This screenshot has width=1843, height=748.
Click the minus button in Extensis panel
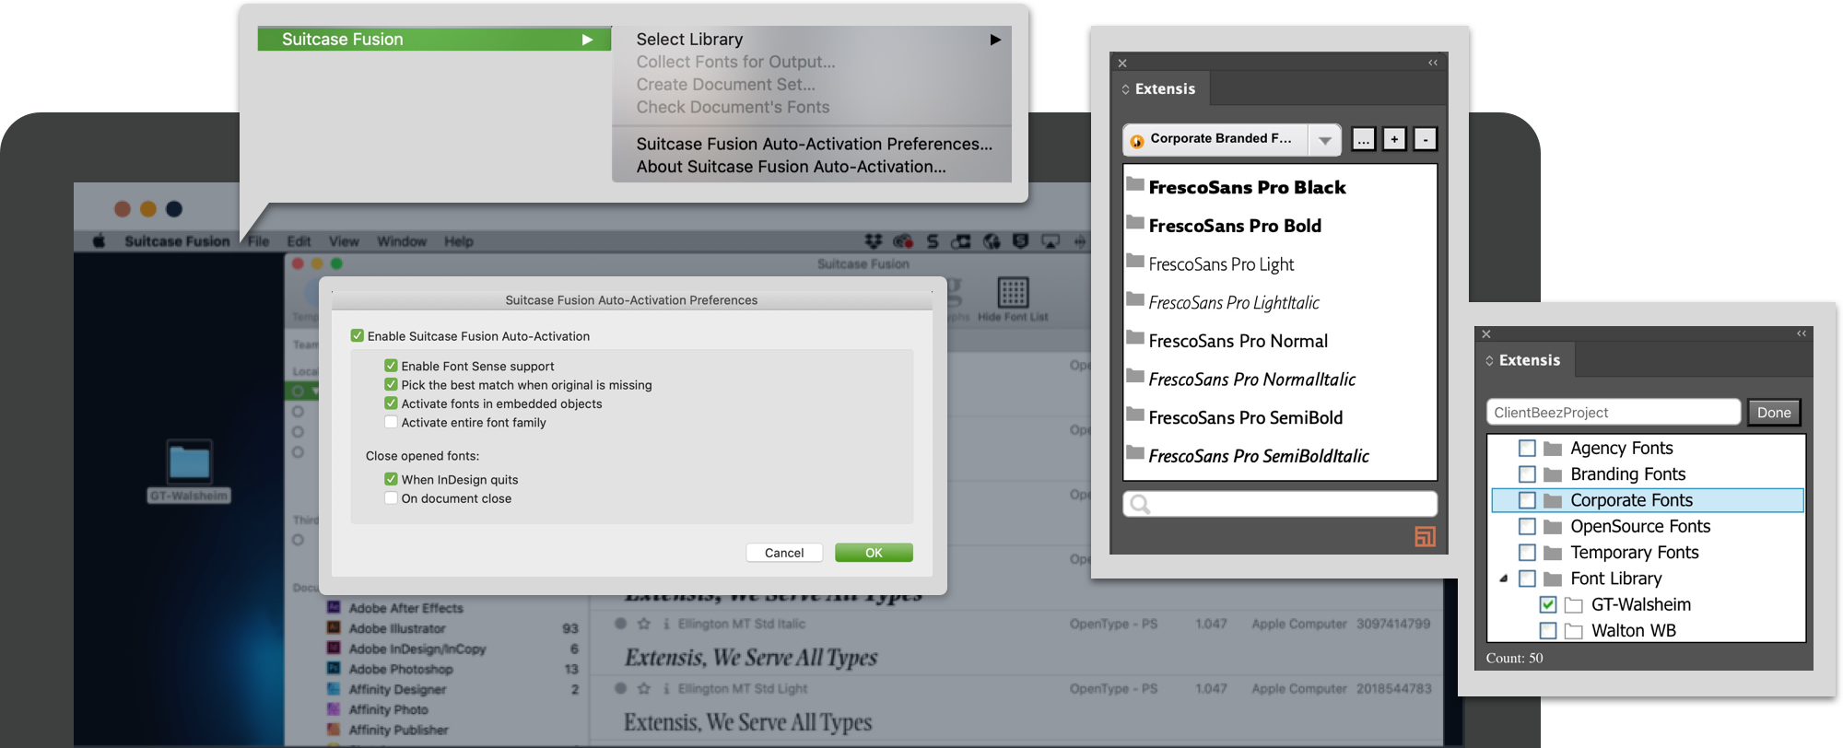pos(1425,139)
